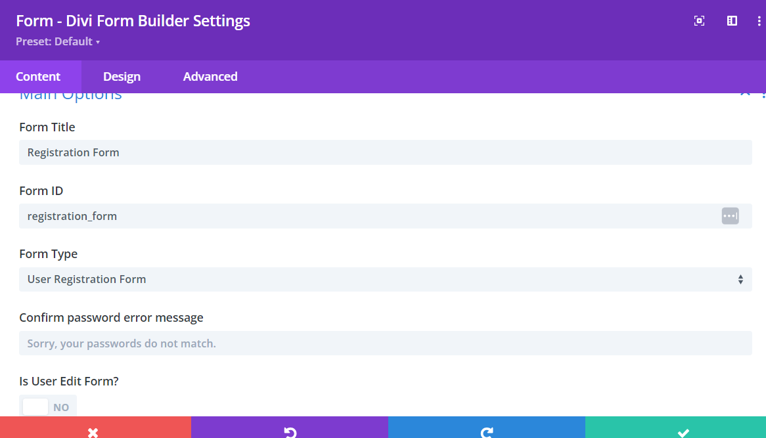Select the Content tab
Image resolution: width=766 pixels, height=438 pixels.
[39, 76]
